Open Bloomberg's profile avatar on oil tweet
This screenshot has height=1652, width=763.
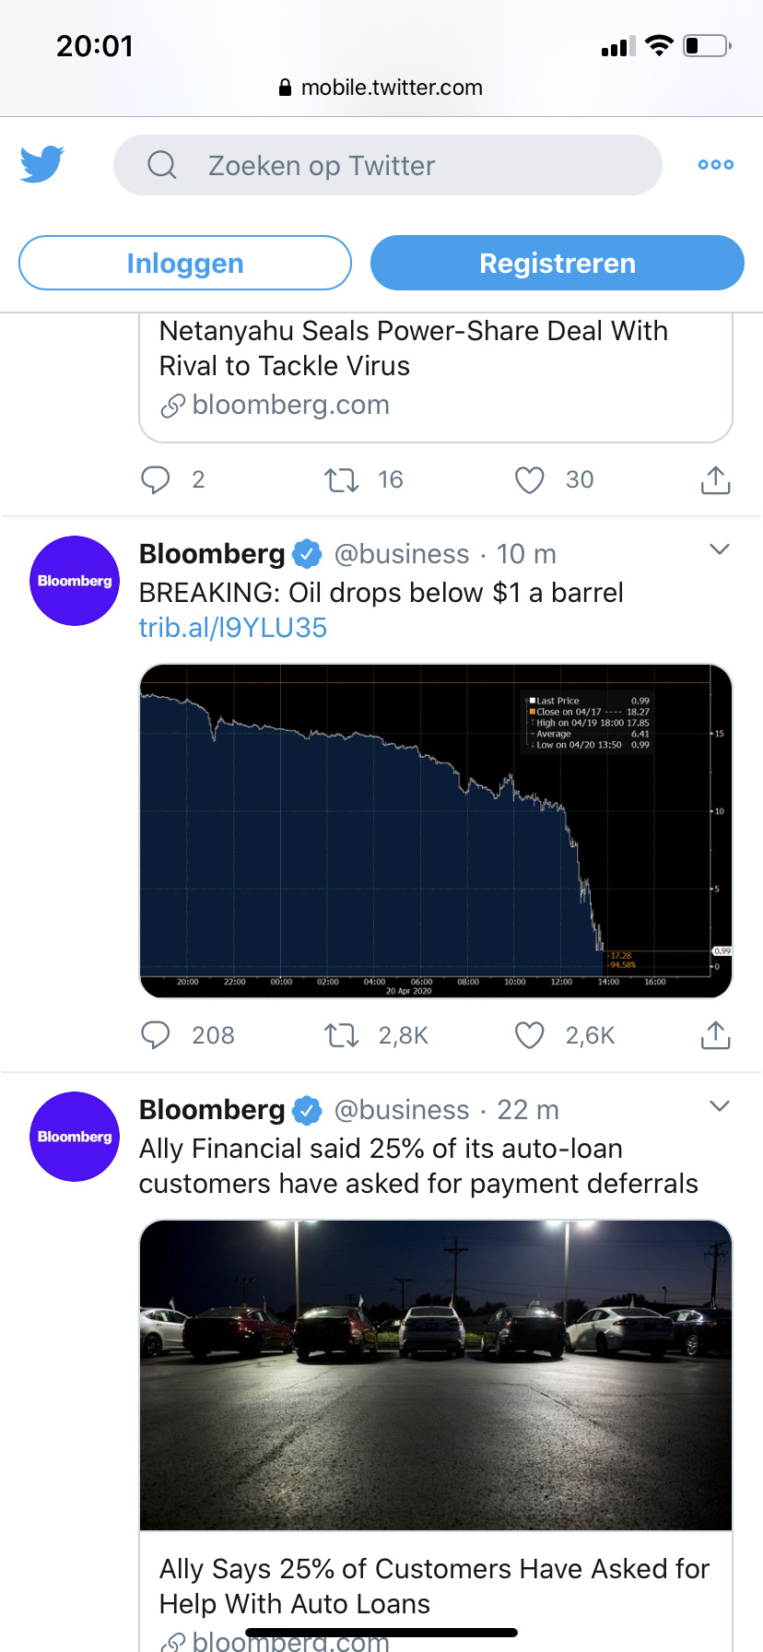[75, 581]
